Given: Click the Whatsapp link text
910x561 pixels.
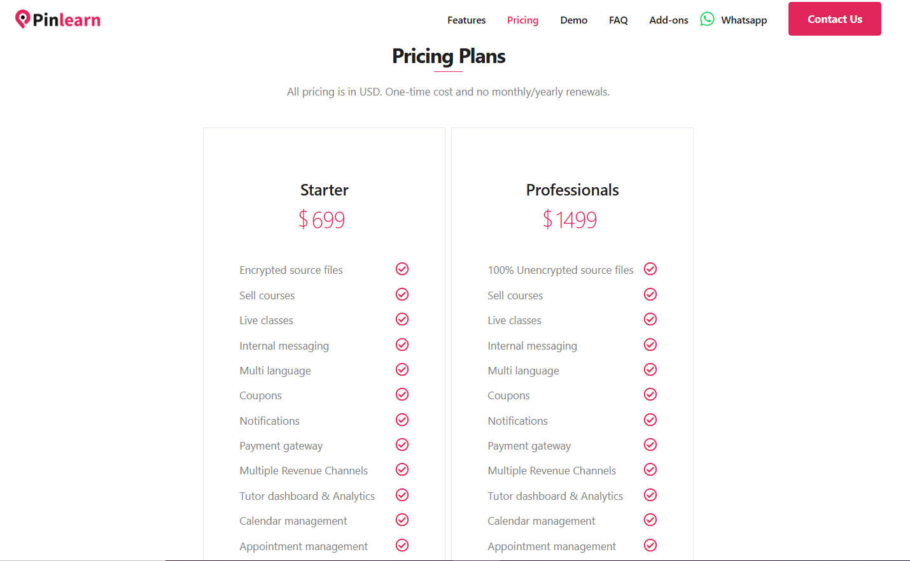Looking at the screenshot, I should tap(744, 20).
